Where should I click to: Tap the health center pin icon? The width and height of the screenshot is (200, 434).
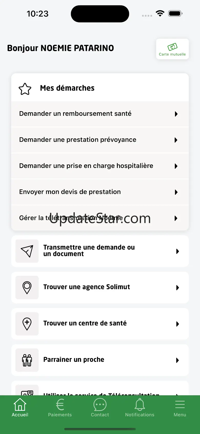(27, 324)
